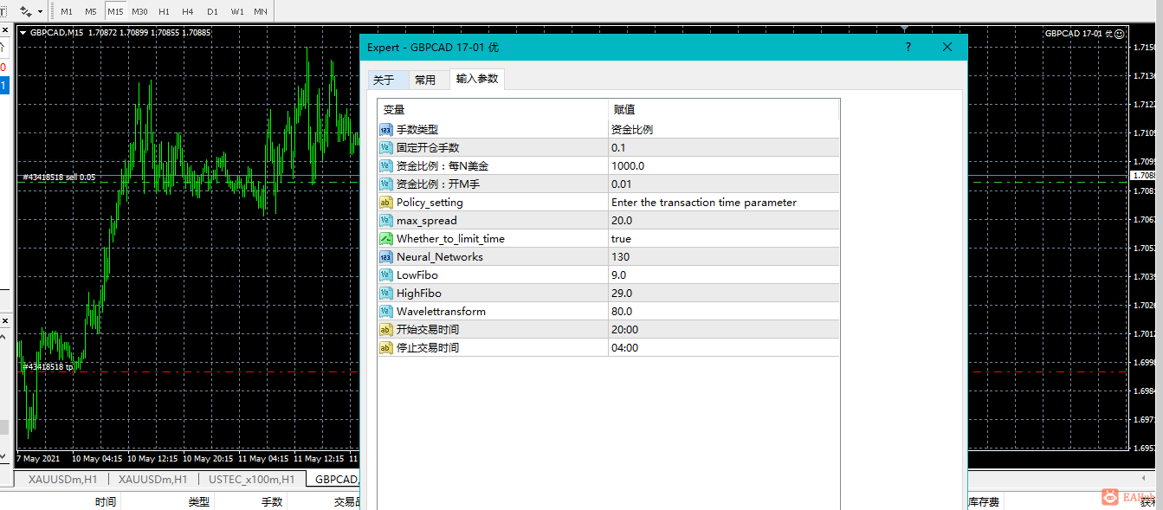Edit the 1000.0 value for 每N美金

coord(724,166)
